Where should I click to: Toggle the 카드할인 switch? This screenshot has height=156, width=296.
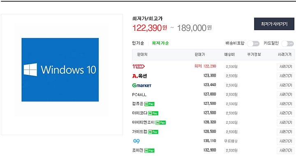point(287,43)
